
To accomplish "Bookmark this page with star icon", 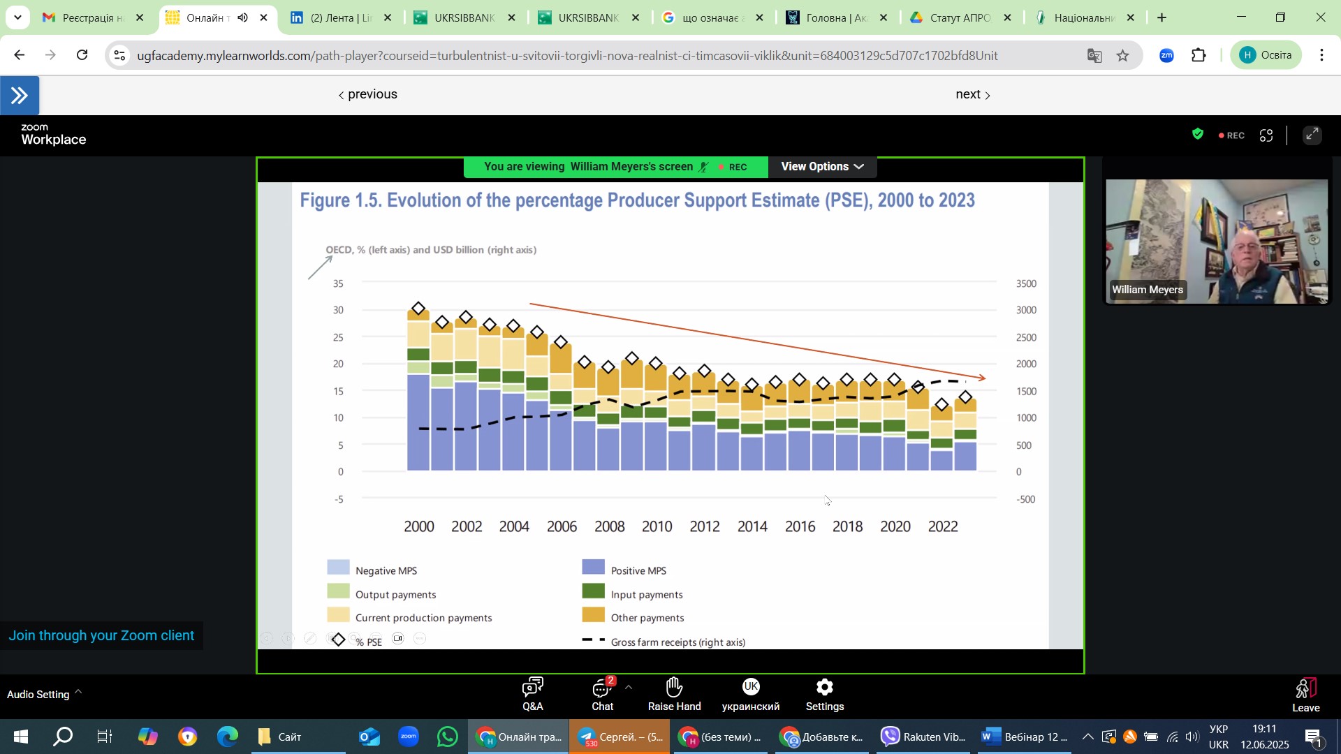I will [x=1122, y=56].
